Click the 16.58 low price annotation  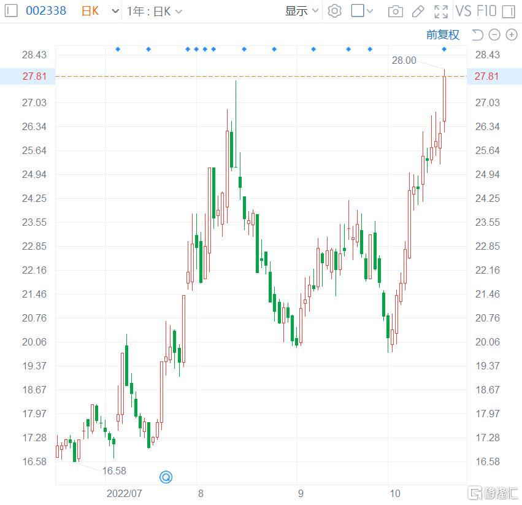pos(114,471)
